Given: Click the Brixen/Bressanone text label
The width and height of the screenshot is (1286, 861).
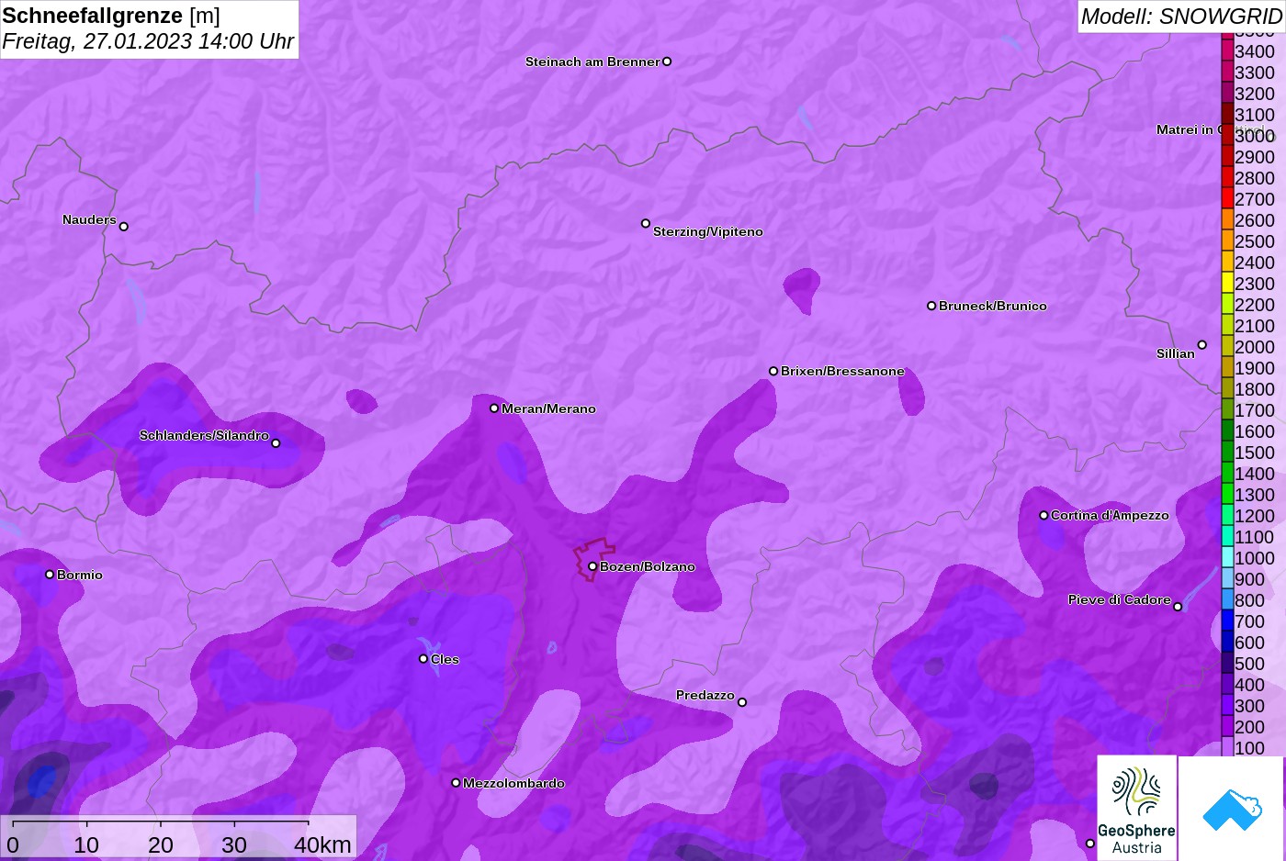Looking at the screenshot, I should click(842, 371).
